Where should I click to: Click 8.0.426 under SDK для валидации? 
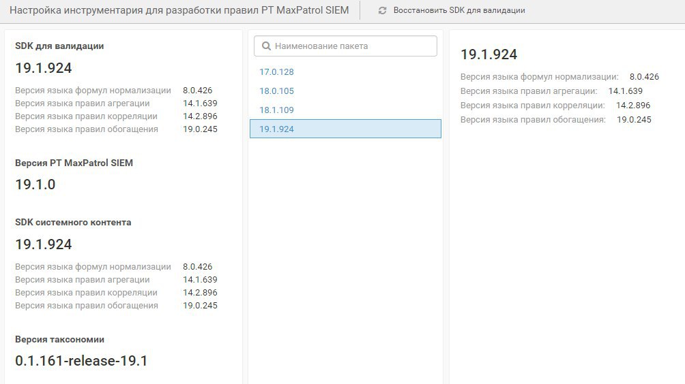point(197,91)
